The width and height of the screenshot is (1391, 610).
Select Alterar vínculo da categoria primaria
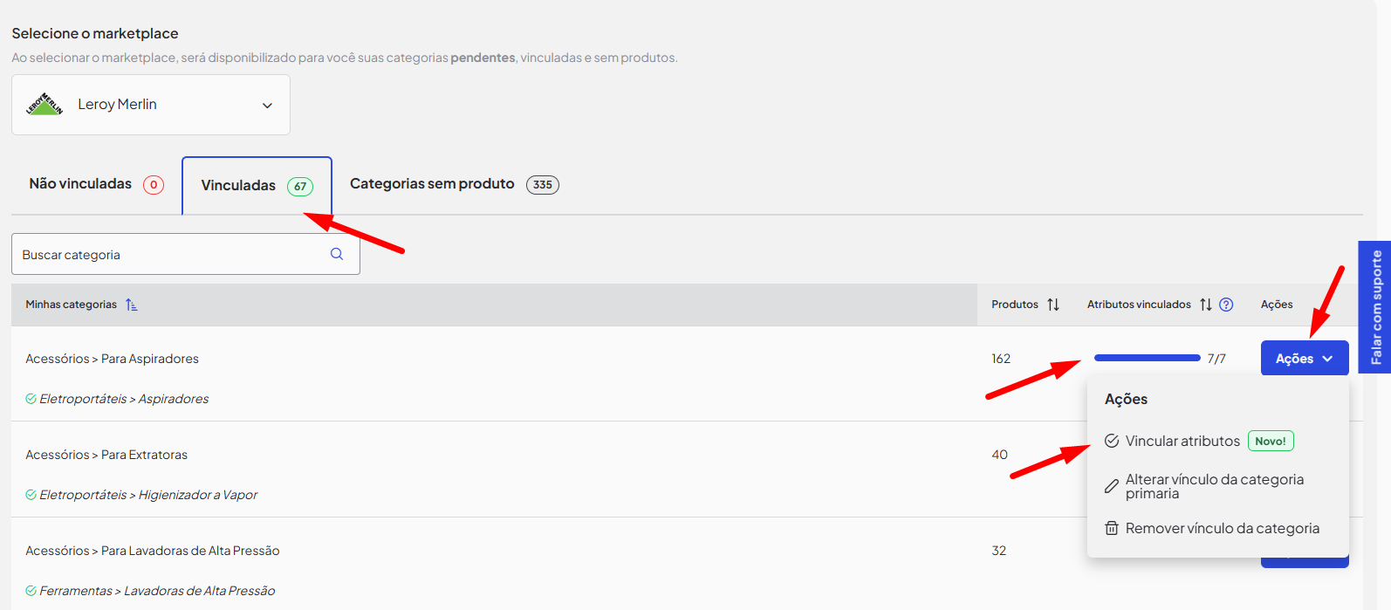click(1214, 486)
